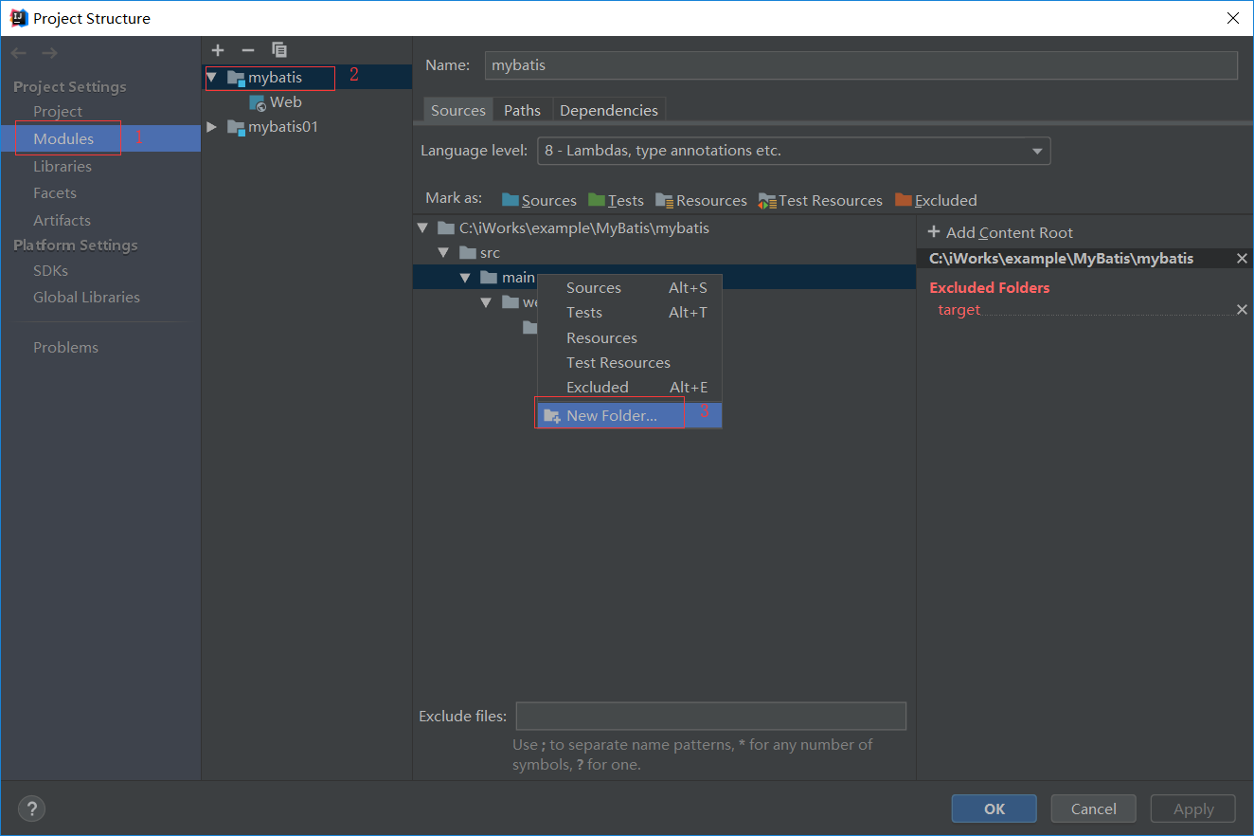Click the Apply button

[x=1193, y=809]
